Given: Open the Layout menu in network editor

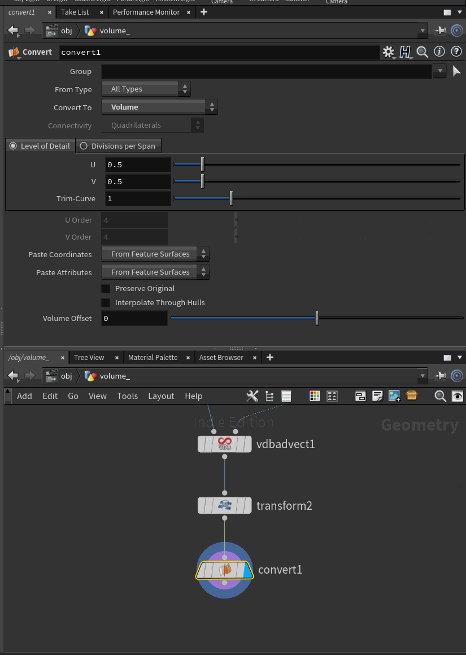Looking at the screenshot, I should [161, 396].
